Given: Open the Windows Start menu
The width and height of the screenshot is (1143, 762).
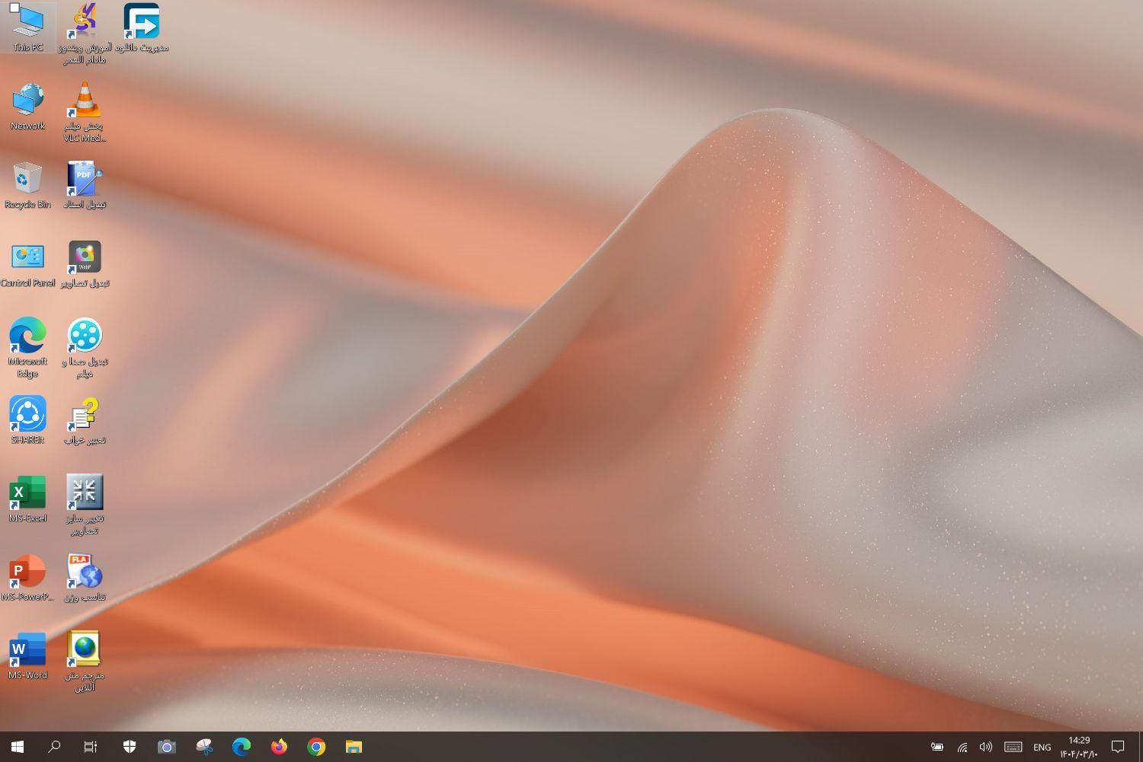Looking at the screenshot, I should pyautogui.click(x=18, y=747).
